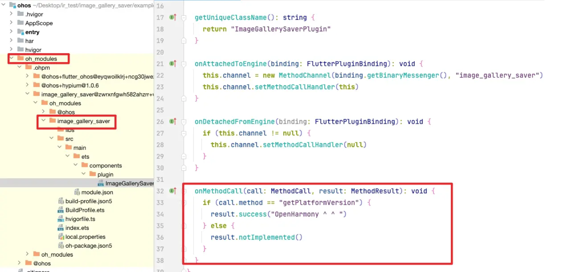Collapse the if block on line 27
Screen dimensions: 566x272
click(x=184, y=133)
